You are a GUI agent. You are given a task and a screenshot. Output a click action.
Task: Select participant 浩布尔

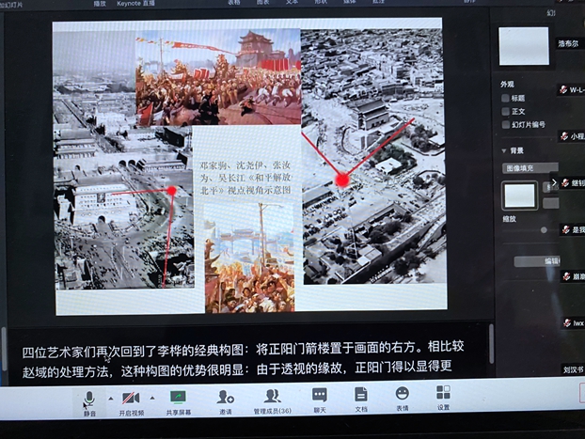tap(568, 43)
